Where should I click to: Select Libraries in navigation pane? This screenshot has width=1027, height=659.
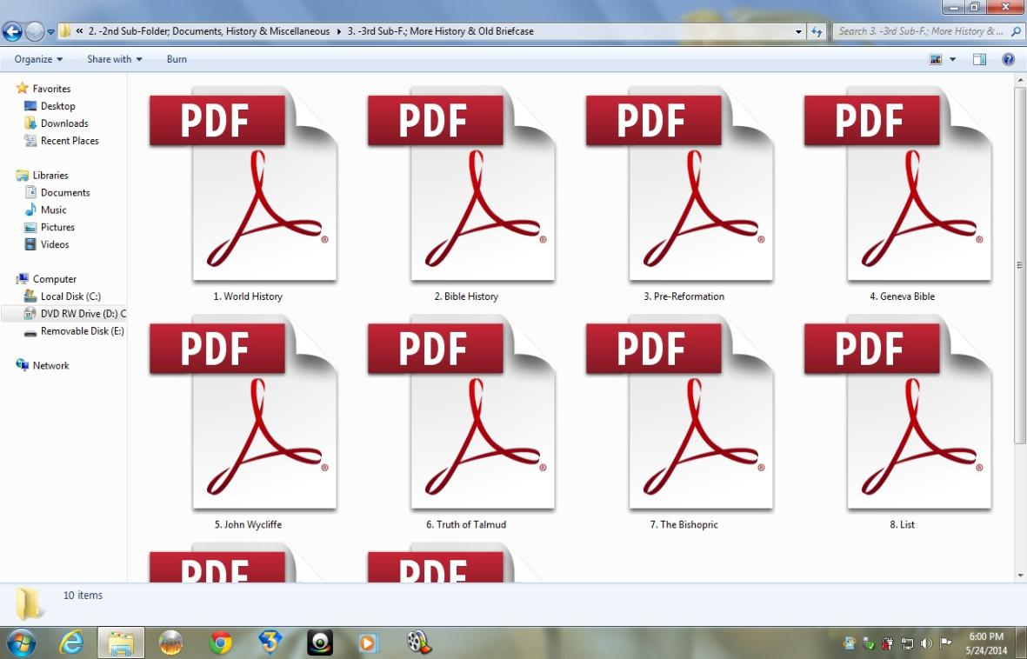click(42, 175)
